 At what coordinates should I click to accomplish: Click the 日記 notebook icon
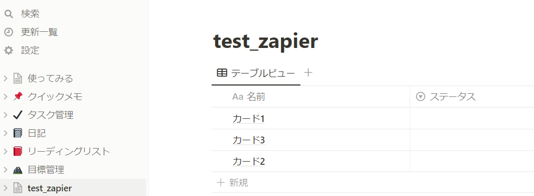[x=17, y=133]
